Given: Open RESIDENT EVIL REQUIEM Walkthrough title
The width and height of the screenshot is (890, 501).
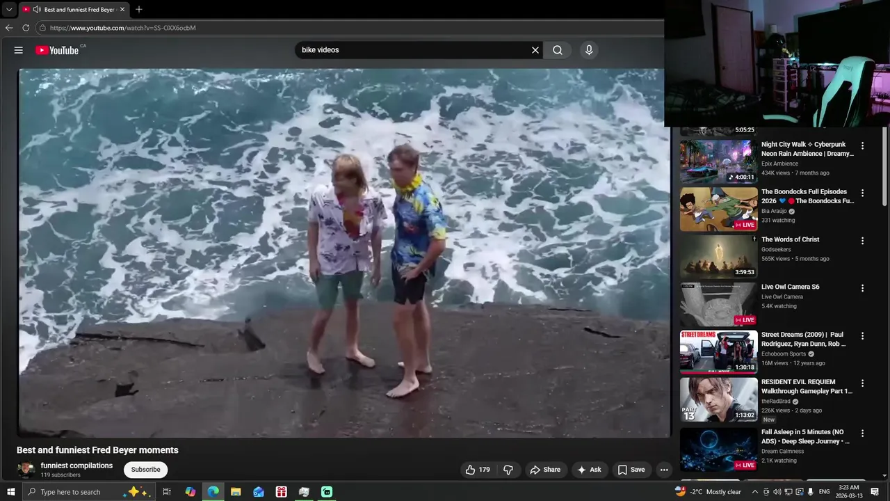Looking at the screenshot, I should (x=807, y=387).
